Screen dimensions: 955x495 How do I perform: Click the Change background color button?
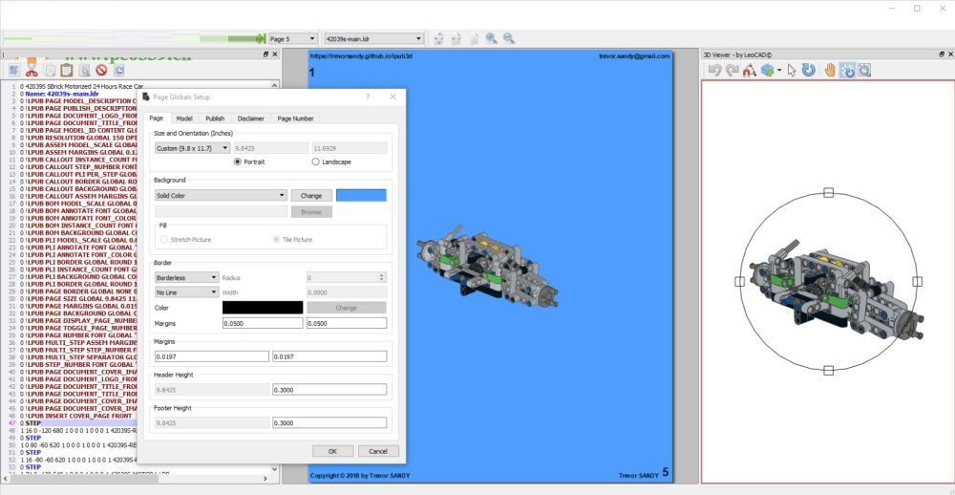coord(311,195)
